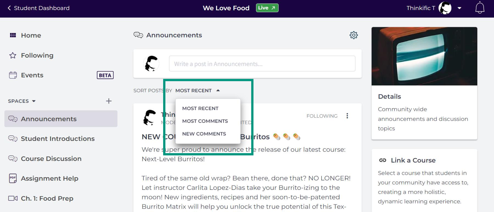Collapse the SPACES section
This screenshot has height=212, width=494.
34,101
